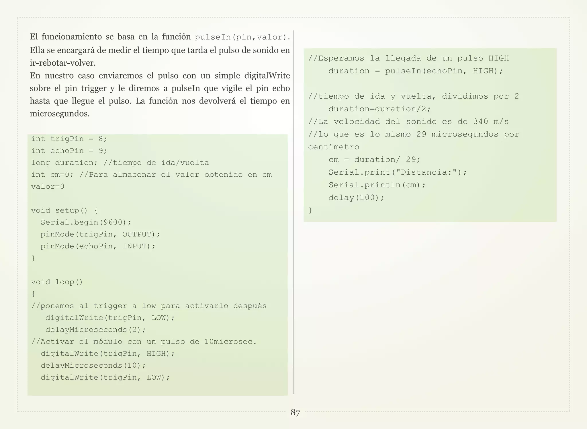This screenshot has width=587, height=429.
Task: Click the word 'microsegundos.' ending the paragraph
Action: click(60, 114)
